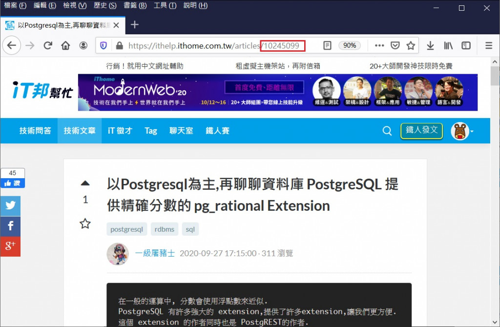Bookmark this page with star
The width and height of the screenshot is (500, 327).
(411, 45)
